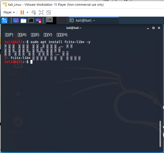This screenshot has width=164, height=153.
Task: Open the terminal (H) help menu
Action: click(x=62, y=35)
